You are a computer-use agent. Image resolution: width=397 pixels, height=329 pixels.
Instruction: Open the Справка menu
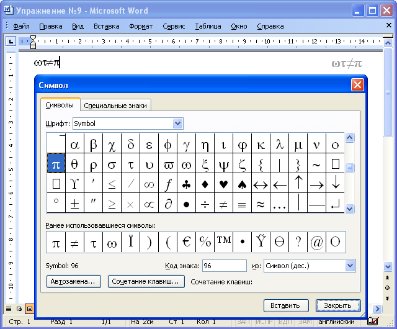pyautogui.click(x=270, y=26)
